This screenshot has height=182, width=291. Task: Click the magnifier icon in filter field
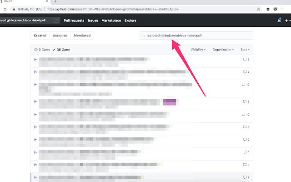(143, 35)
